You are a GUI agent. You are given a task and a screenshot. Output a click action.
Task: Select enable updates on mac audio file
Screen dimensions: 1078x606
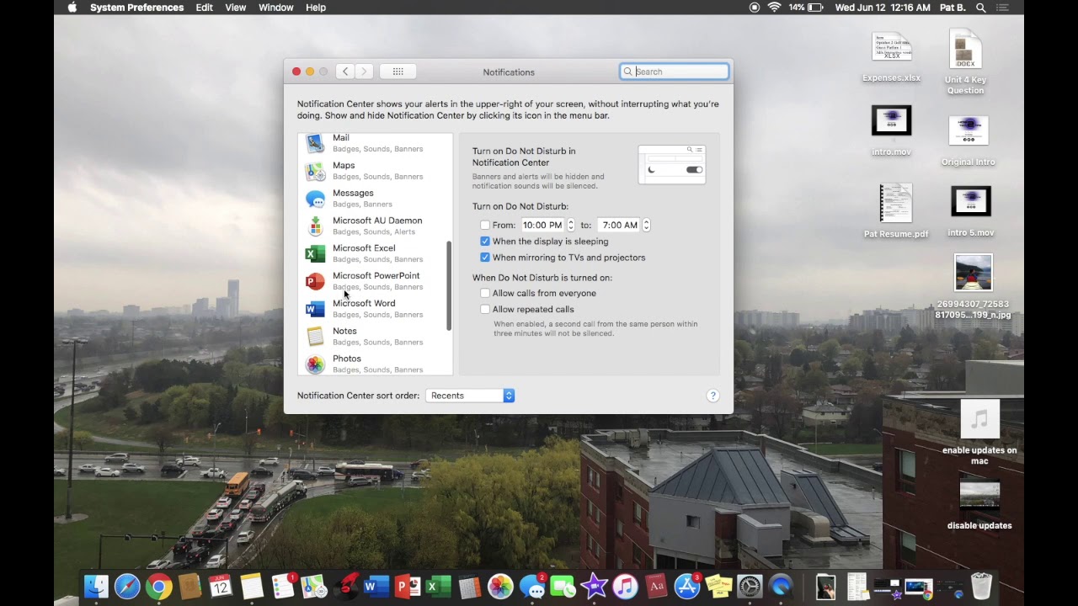[x=979, y=433]
